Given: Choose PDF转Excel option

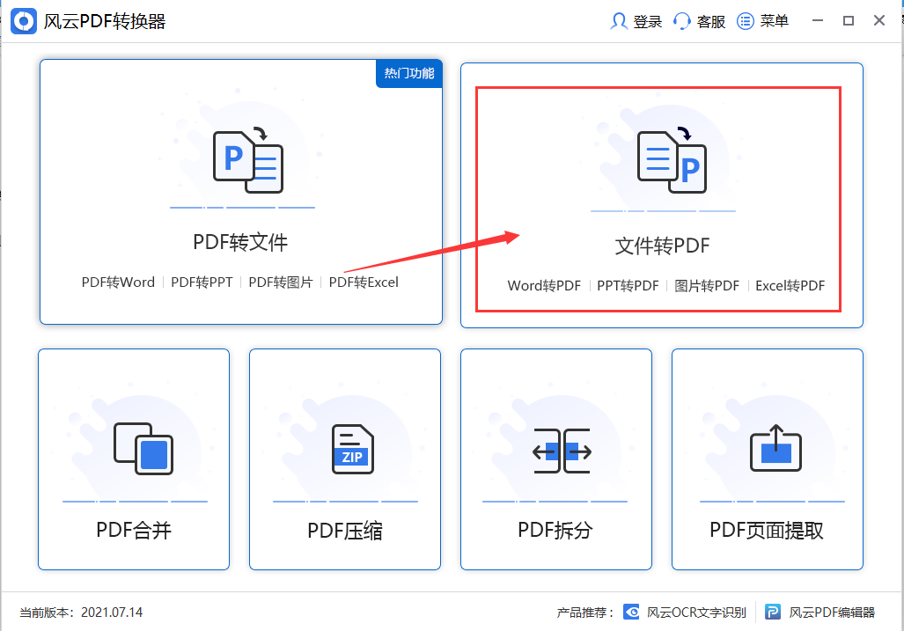Looking at the screenshot, I should [364, 282].
